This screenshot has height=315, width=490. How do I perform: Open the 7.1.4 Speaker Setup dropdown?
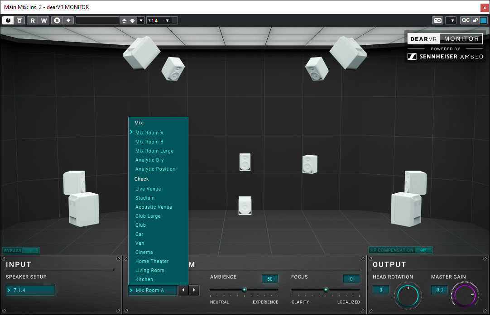pyautogui.click(x=31, y=290)
